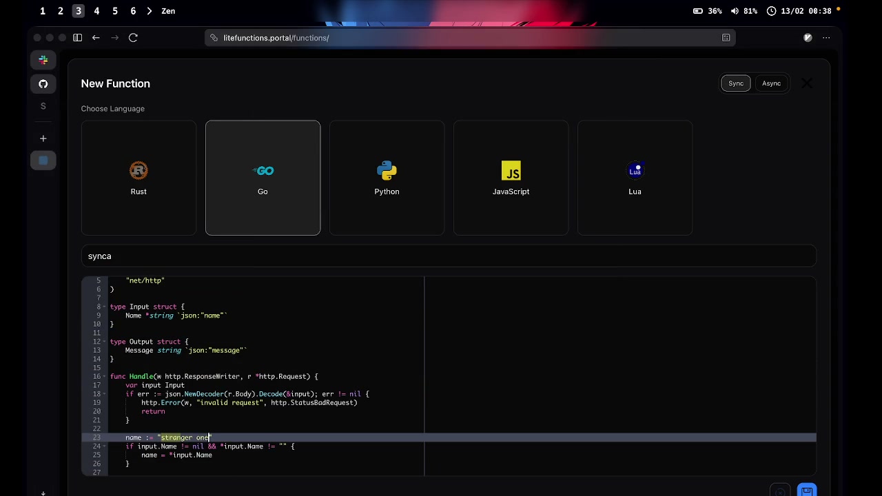This screenshot has width=882, height=496.
Task: Switch function mode to Sync
Action: coord(736,83)
